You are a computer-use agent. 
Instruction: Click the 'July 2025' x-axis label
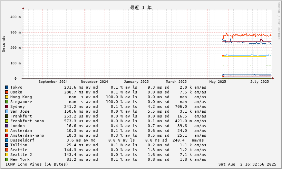[259, 82]
